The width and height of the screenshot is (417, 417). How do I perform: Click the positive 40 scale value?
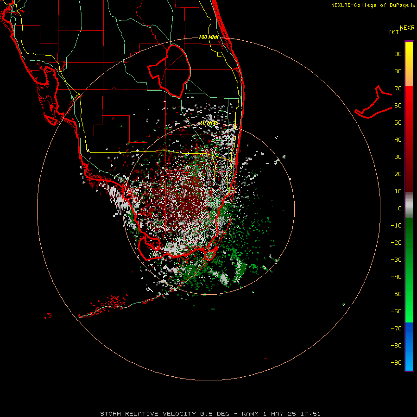(398, 140)
